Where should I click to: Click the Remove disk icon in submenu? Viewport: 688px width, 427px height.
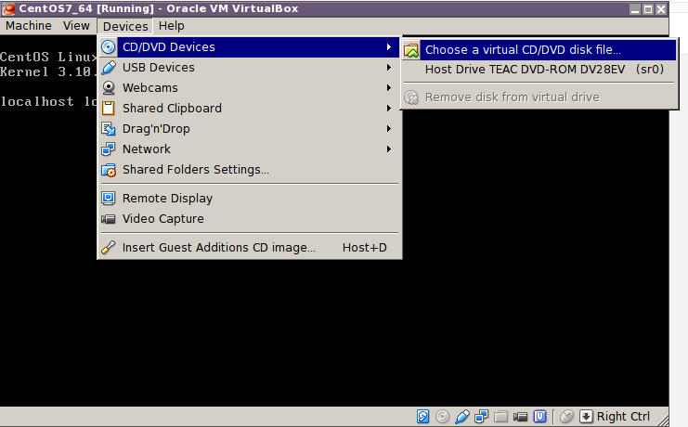click(x=411, y=97)
